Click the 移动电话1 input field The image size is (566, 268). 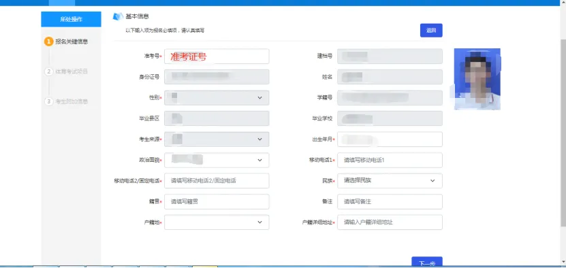point(390,160)
